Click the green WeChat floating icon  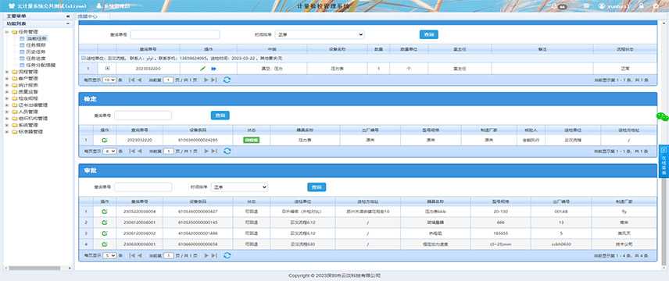(663, 117)
